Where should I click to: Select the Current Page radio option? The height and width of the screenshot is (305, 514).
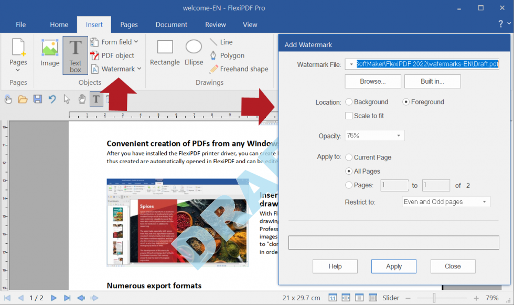click(x=348, y=157)
